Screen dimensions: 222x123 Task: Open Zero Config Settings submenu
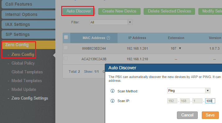(30, 98)
